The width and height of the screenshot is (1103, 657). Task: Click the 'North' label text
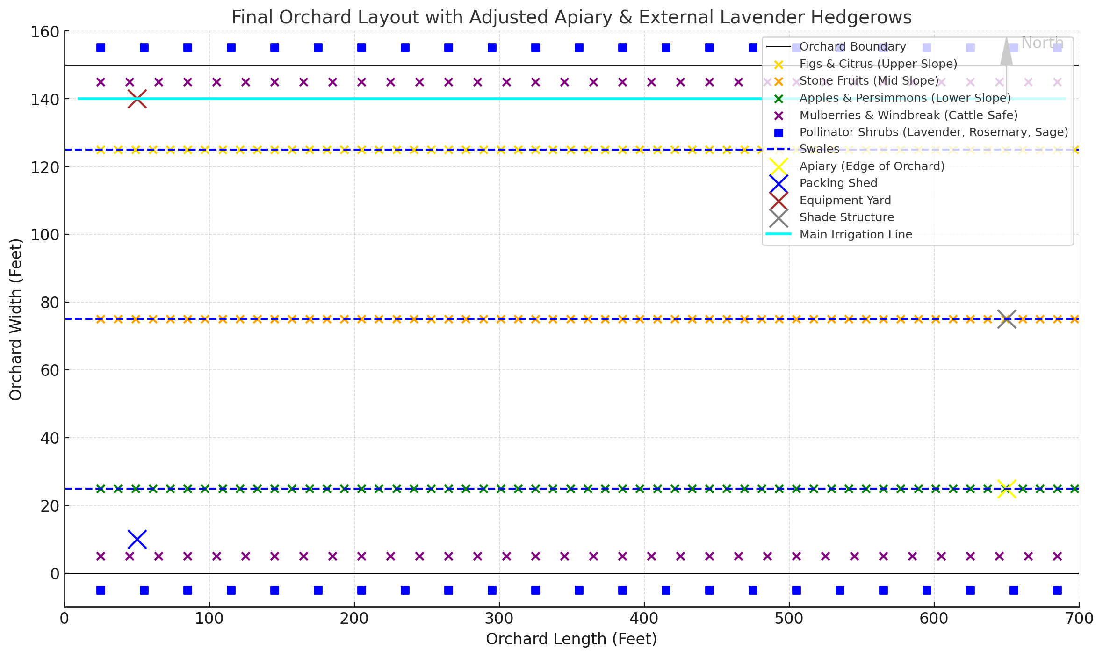(1042, 43)
